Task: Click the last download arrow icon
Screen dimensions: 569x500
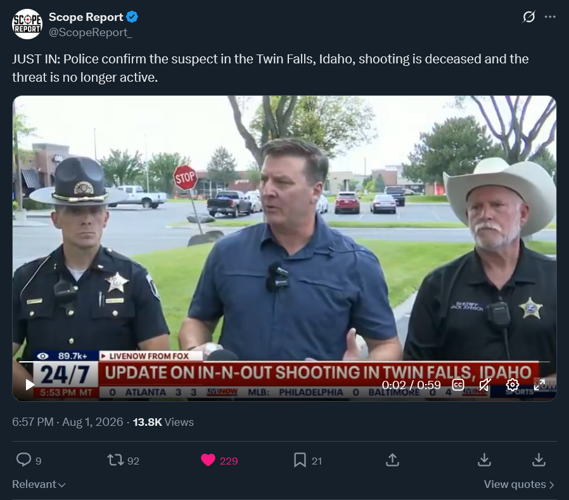Action: [x=539, y=460]
